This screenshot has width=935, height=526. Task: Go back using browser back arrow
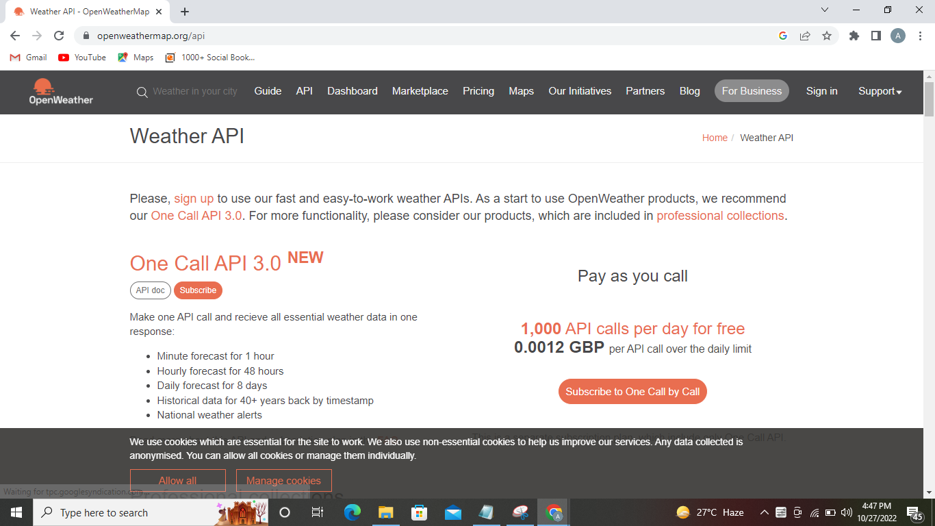coord(15,36)
